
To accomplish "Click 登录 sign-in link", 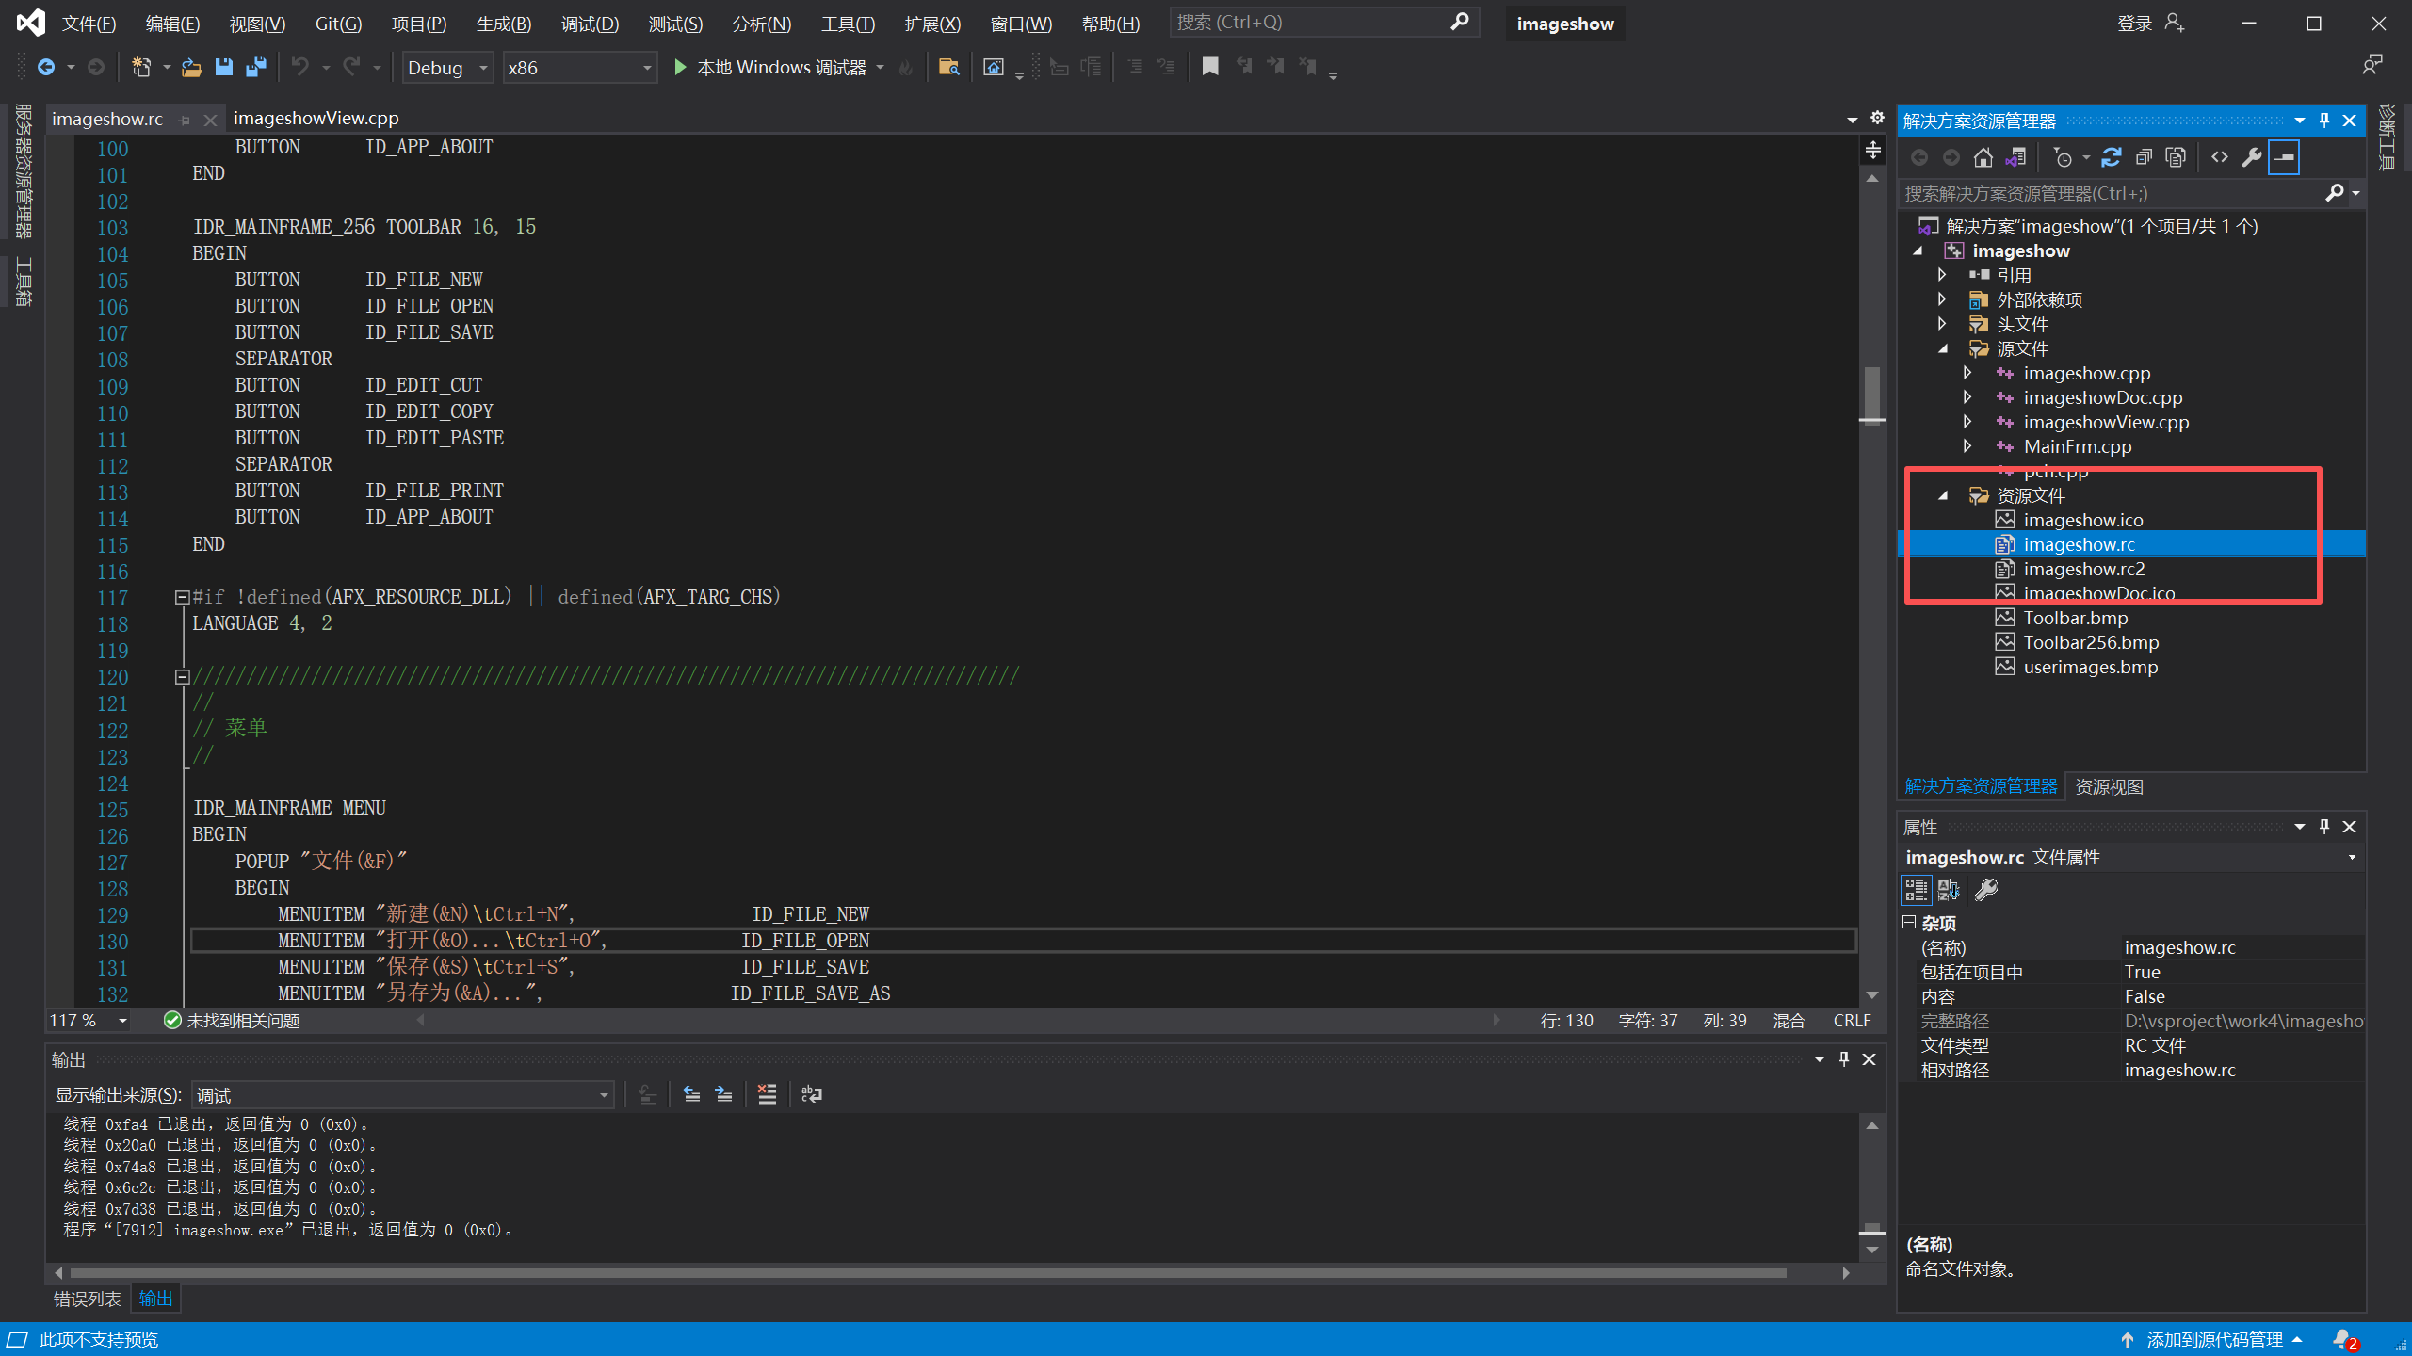I will tap(2134, 24).
